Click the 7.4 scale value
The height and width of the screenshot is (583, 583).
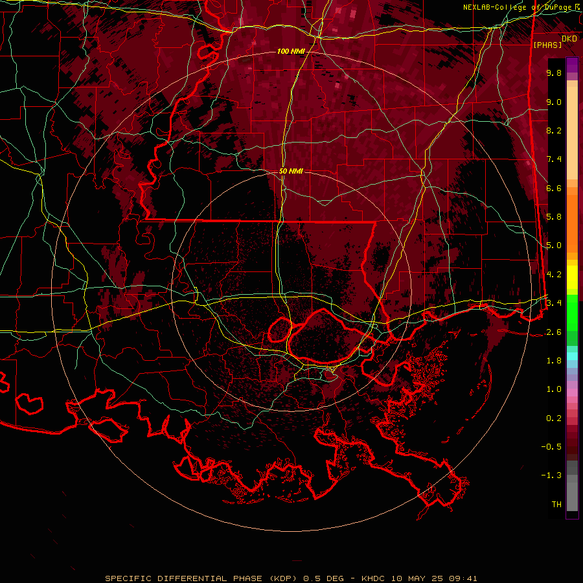pyautogui.click(x=554, y=159)
